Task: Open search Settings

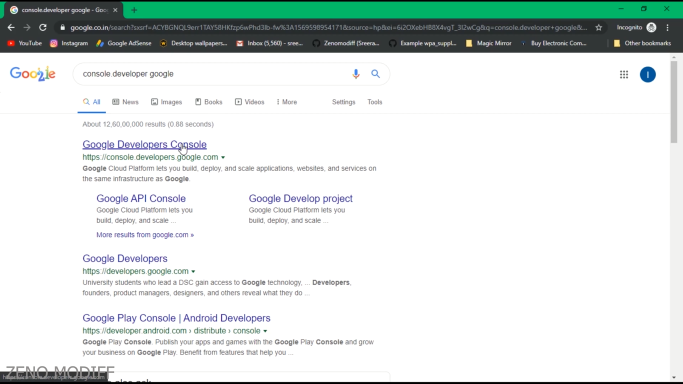Action: (x=343, y=102)
